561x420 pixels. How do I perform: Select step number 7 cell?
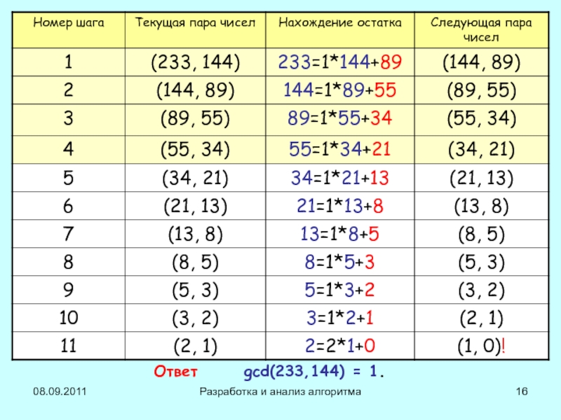69,234
